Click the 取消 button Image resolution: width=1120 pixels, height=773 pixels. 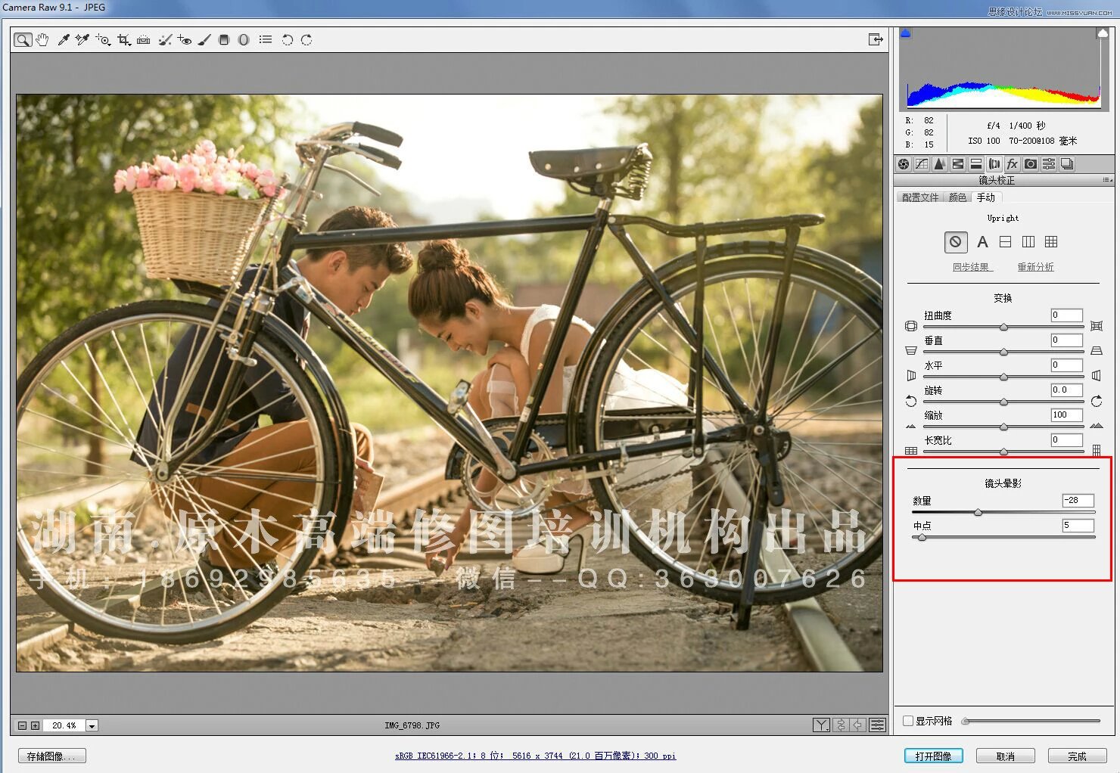point(1005,756)
